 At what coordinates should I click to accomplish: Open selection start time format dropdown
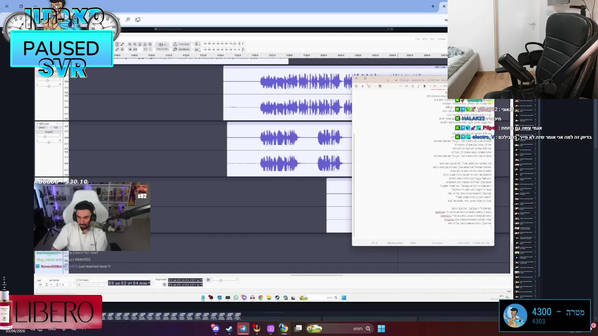201,280
